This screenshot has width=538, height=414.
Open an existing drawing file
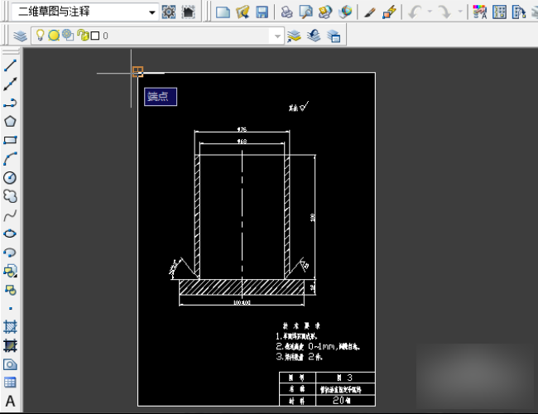pyautogui.click(x=243, y=12)
